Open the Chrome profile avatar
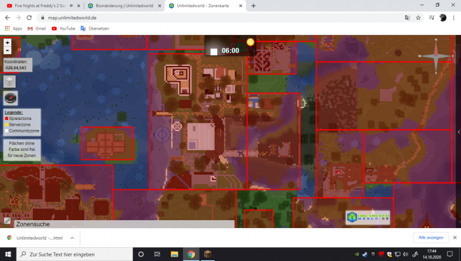This screenshot has width=461, height=261. [443, 18]
